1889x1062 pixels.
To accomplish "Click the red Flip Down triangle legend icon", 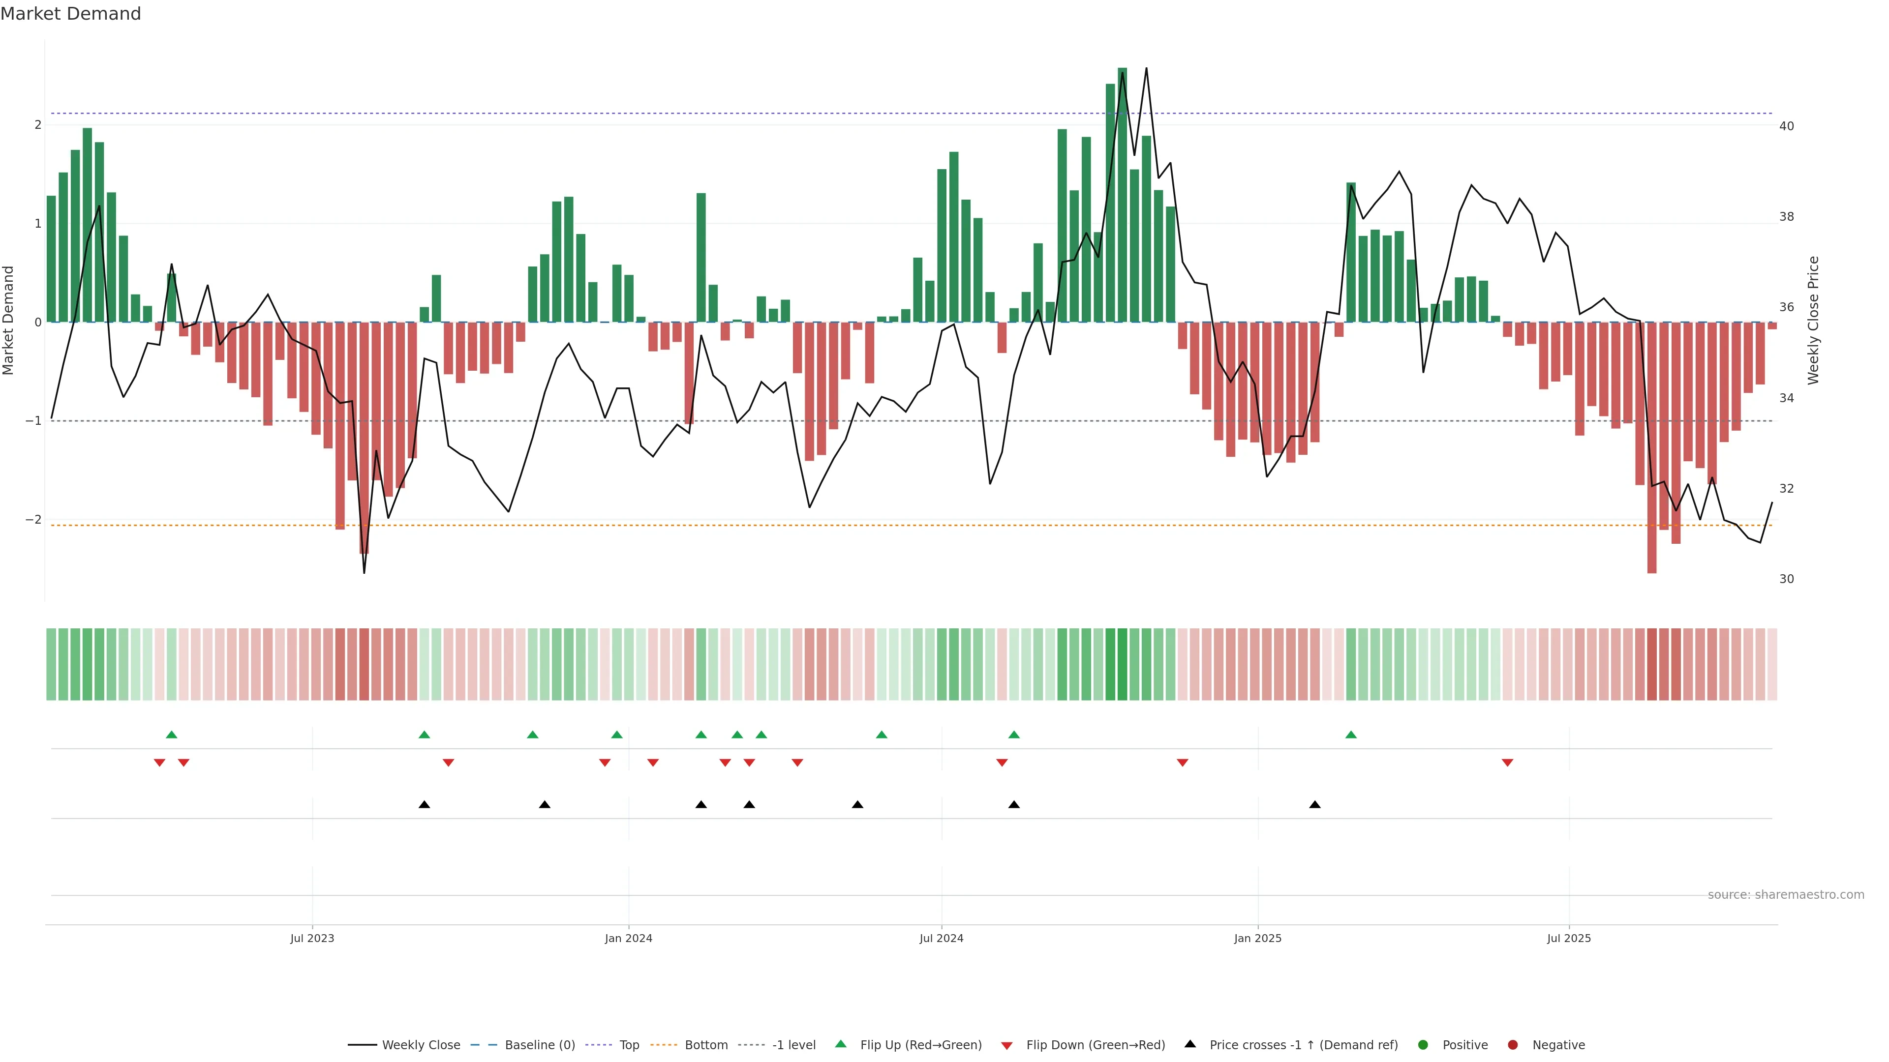I will click(x=1007, y=1045).
